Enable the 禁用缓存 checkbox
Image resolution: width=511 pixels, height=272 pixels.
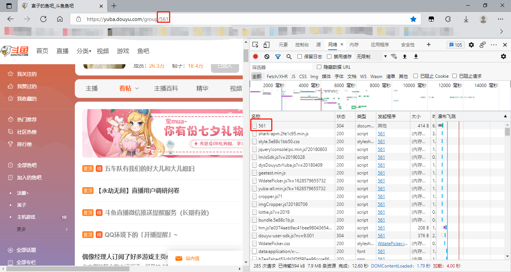coord(329,56)
